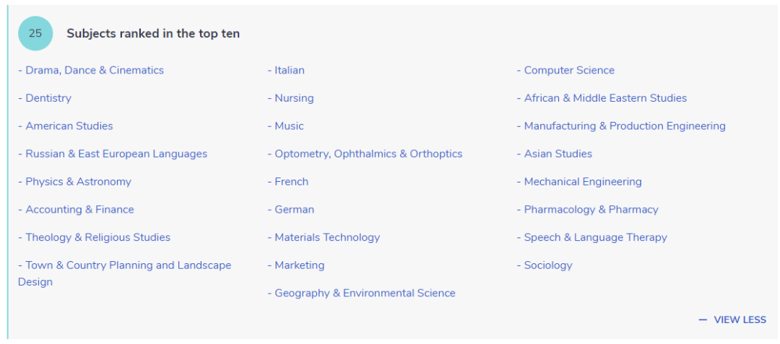Visit the Computer Science link
Viewport: 780px width, 344px height.
pos(569,71)
